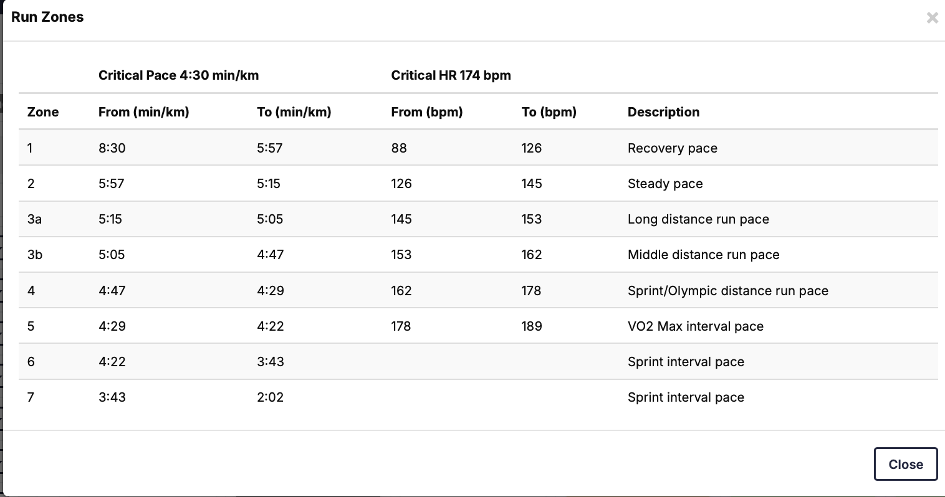This screenshot has height=497, width=945.
Task: Select the Sprint/Olympic distance run pace cell
Action: 727,291
